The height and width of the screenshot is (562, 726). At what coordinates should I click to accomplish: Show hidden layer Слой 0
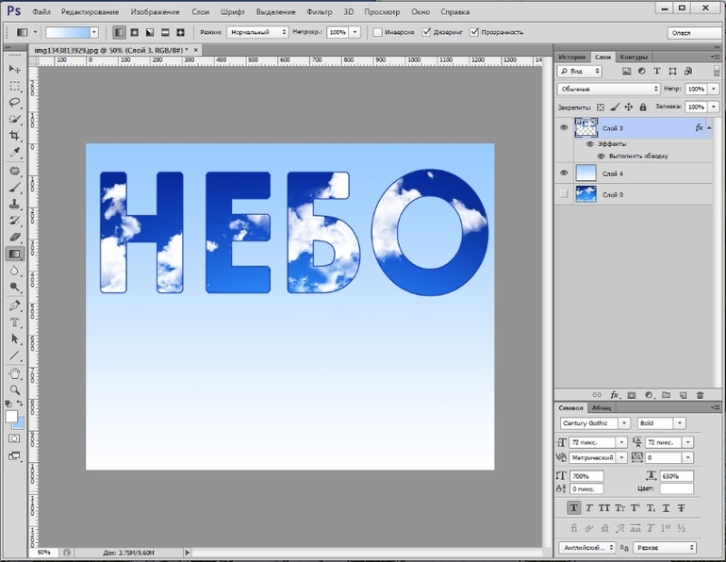[x=564, y=194]
